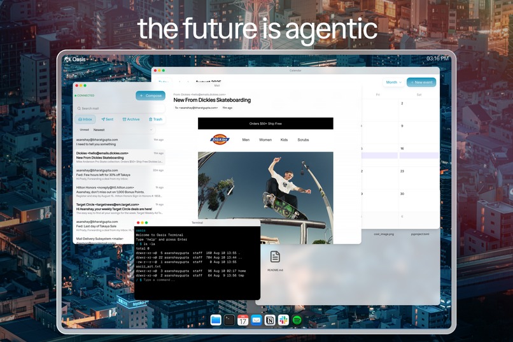Open the Hilton Honors email

pos(120,192)
